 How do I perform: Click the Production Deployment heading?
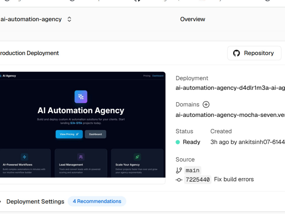click(29, 53)
